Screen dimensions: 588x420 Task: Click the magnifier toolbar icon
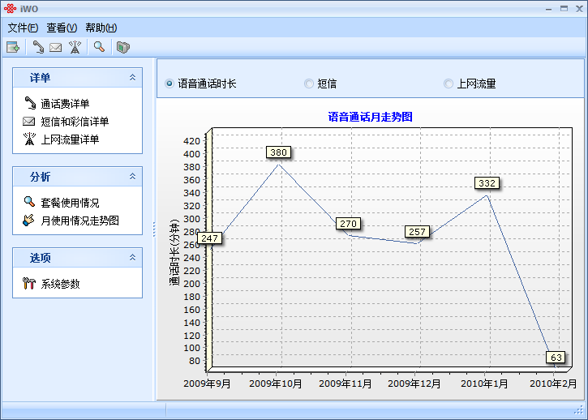tap(99, 47)
